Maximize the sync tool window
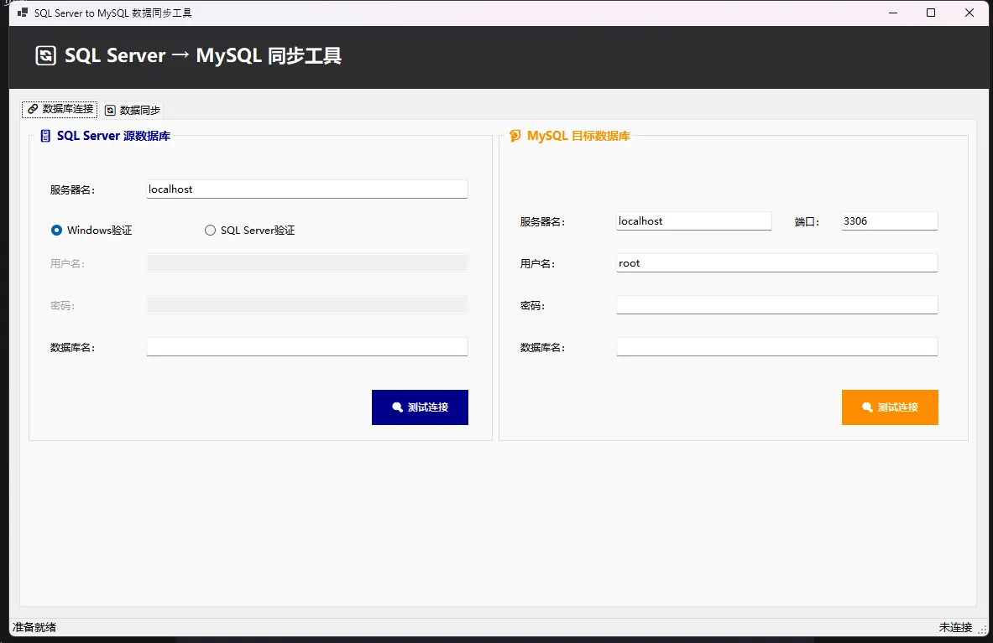Screen dimensions: 993x643 tap(931, 13)
